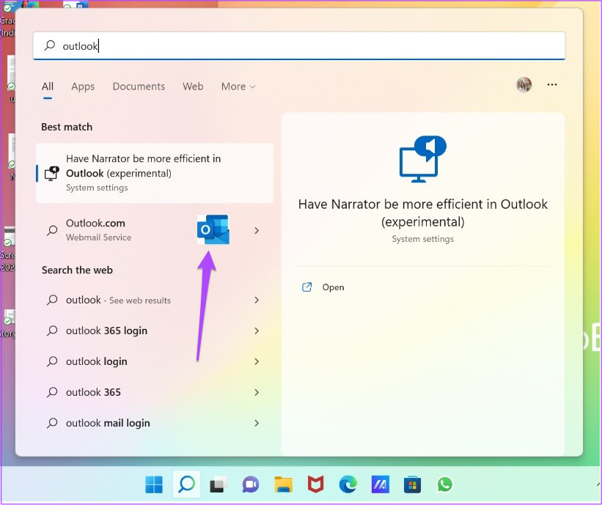Screen dimensions: 602x505
Task: Open WhatsApp from the taskbar
Action: point(444,484)
